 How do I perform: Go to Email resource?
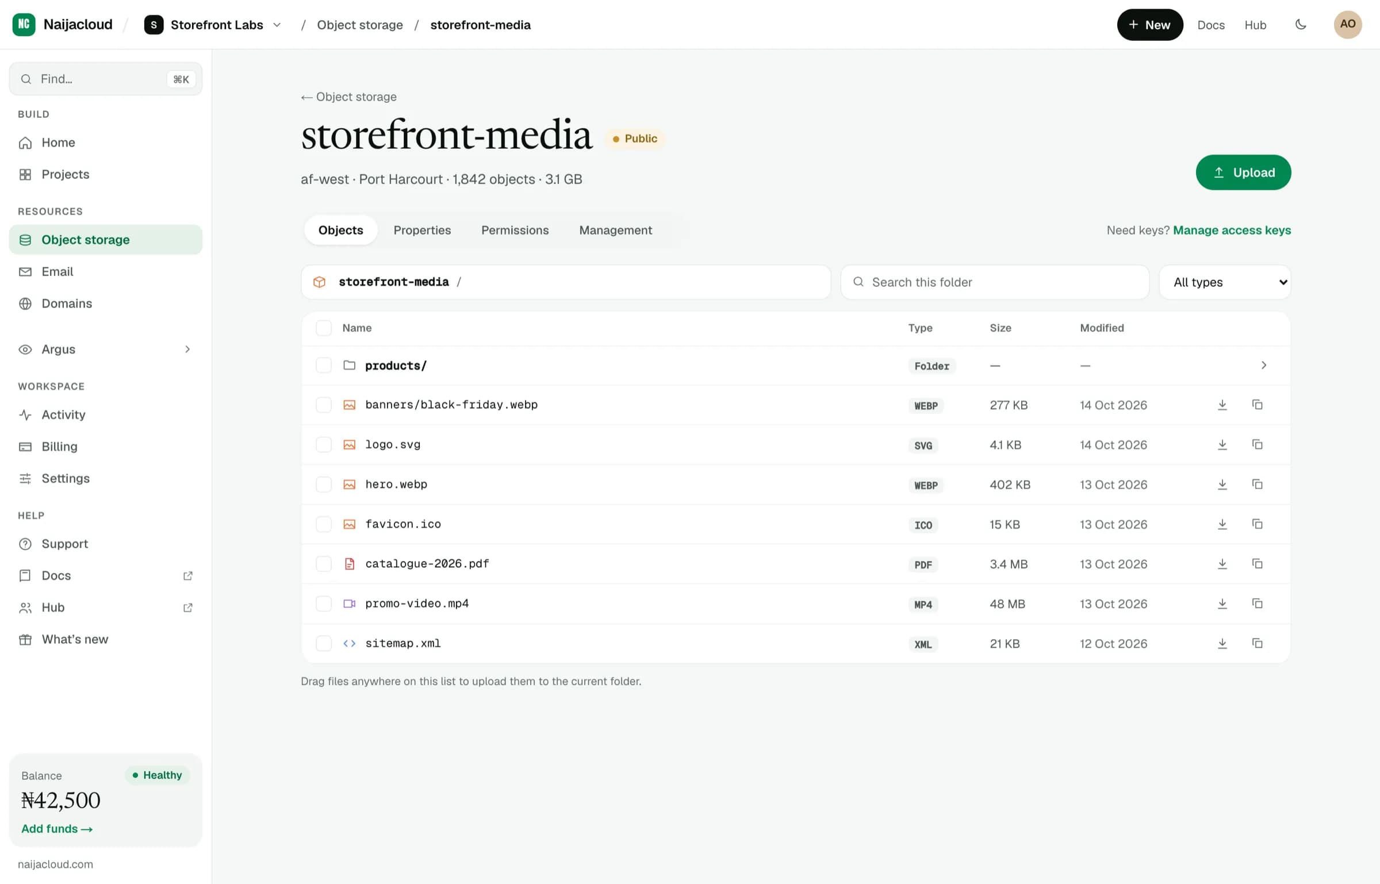(x=106, y=271)
